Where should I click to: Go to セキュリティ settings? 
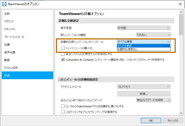point(27,29)
